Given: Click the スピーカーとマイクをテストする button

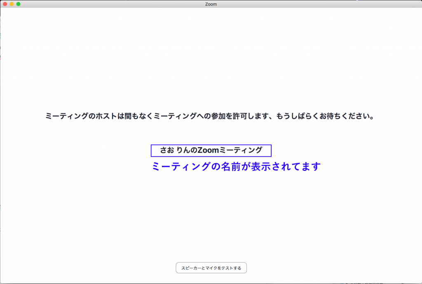Looking at the screenshot, I should [211, 268].
